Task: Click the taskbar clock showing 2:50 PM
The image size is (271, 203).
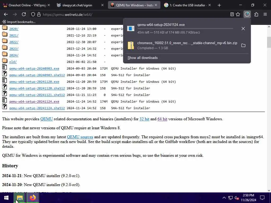Action: click(248, 198)
